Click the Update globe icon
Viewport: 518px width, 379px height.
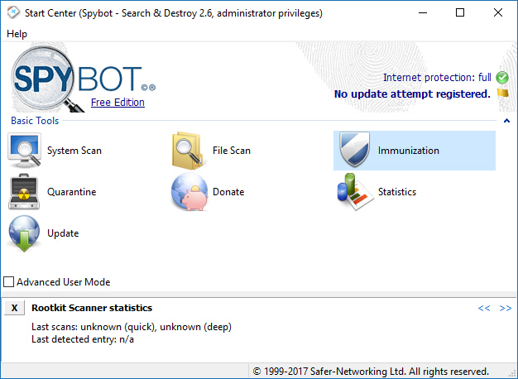click(x=25, y=233)
